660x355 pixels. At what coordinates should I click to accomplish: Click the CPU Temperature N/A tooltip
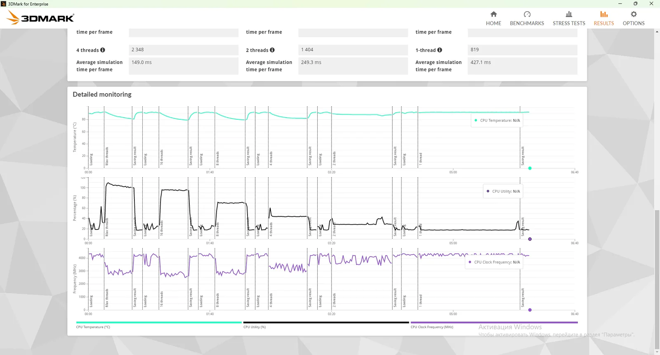pos(497,121)
